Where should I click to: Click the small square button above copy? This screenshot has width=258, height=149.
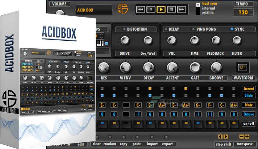[123, 137]
